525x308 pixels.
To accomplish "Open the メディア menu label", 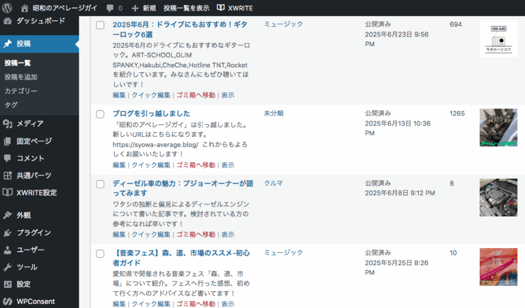I will [x=30, y=124].
